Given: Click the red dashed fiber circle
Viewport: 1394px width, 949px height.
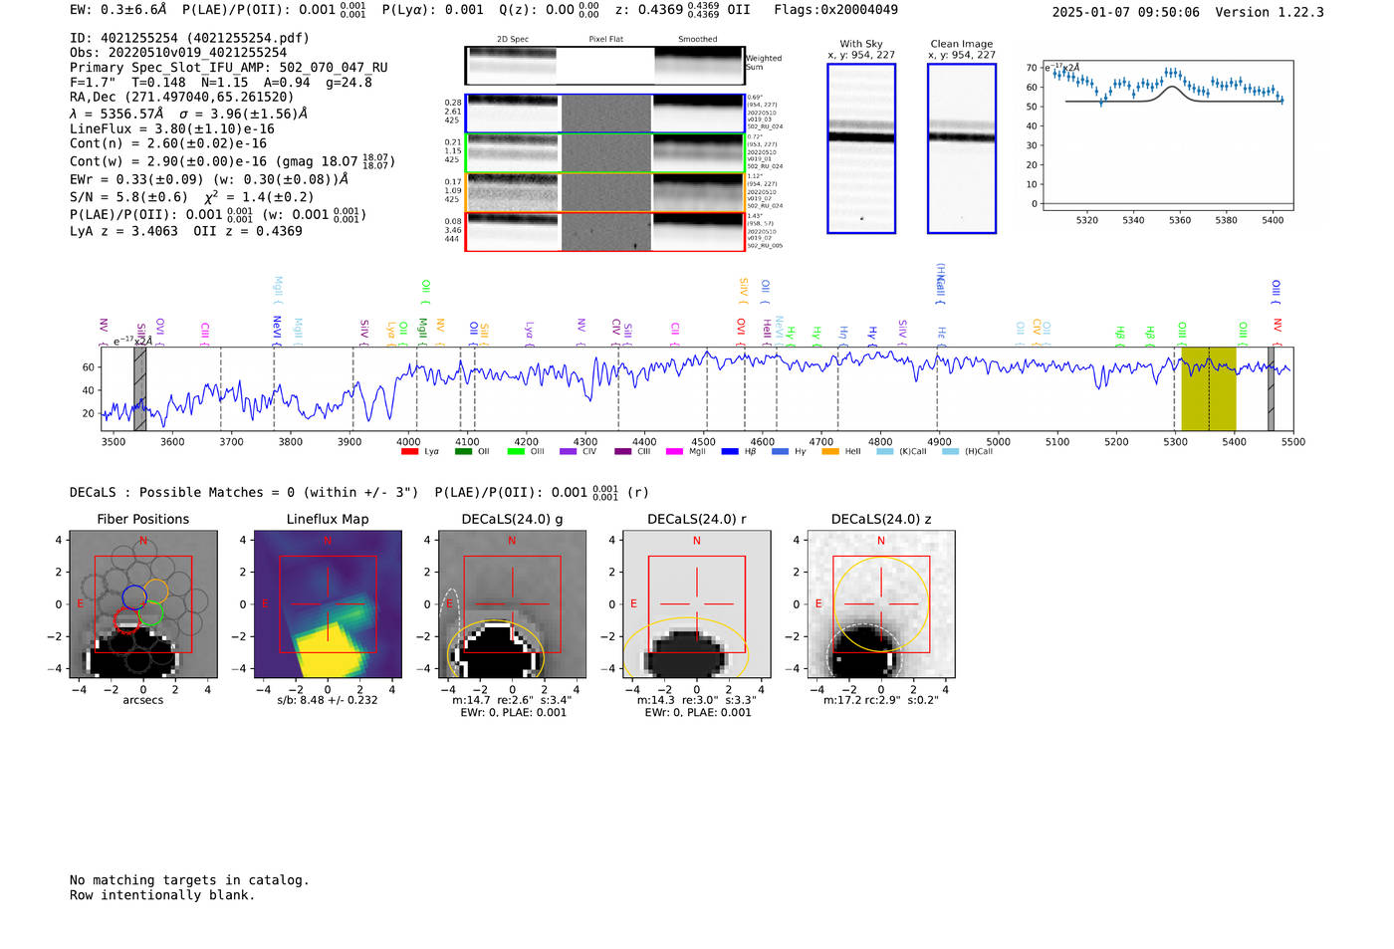Looking at the screenshot, I should point(126,620).
